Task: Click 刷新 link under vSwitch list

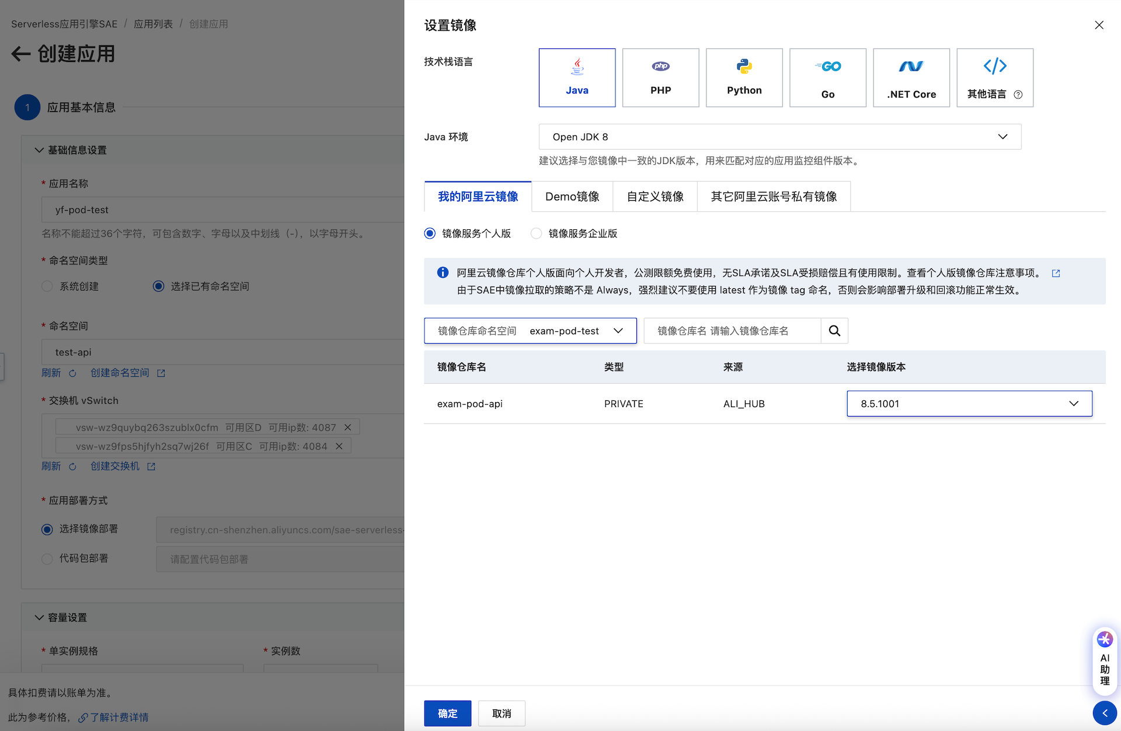Action: point(51,466)
